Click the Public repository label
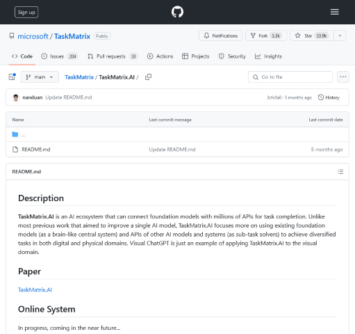Screen dimensions: 355x334 click(102, 36)
